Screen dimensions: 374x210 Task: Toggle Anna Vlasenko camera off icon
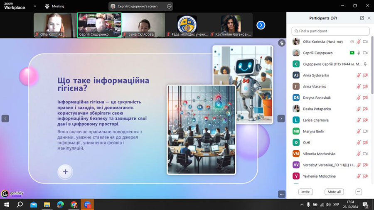(365, 86)
